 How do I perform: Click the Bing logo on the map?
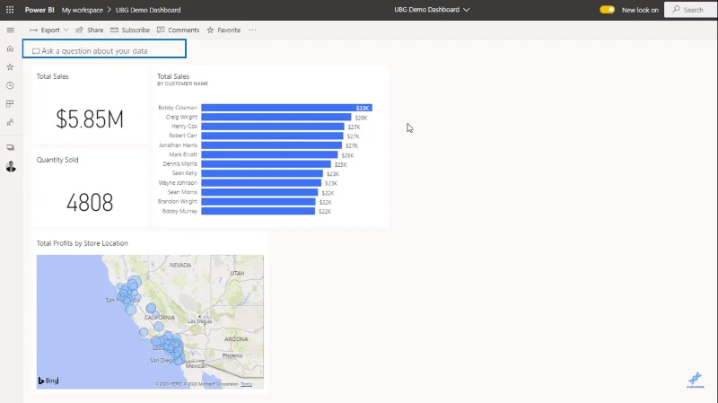click(x=48, y=381)
